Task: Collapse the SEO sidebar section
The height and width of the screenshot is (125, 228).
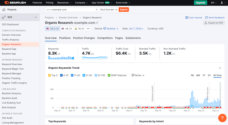Action: (x=36, y=17)
